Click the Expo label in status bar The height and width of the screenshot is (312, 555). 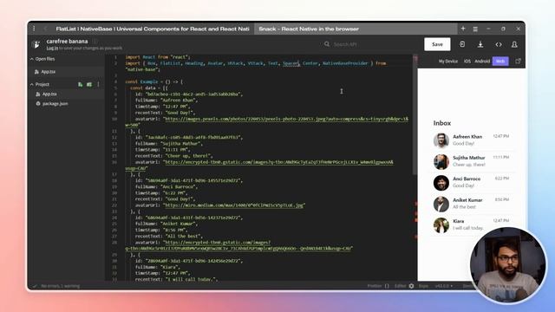click(x=423, y=286)
